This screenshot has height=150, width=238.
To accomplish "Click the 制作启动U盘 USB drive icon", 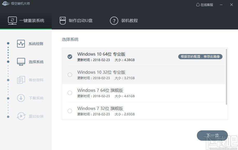I will click(63, 21).
